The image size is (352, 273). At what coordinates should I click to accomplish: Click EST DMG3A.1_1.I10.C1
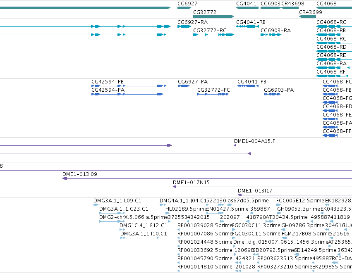pyautogui.click(x=144, y=233)
